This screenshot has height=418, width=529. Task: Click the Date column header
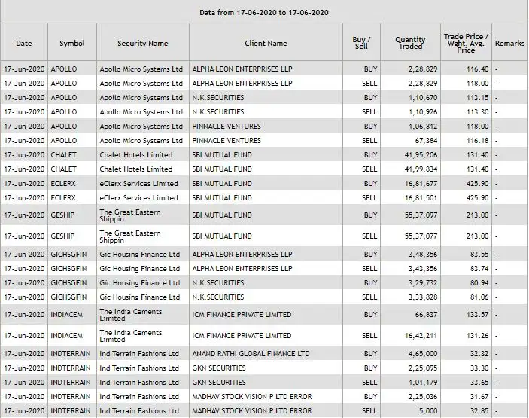pos(23,44)
